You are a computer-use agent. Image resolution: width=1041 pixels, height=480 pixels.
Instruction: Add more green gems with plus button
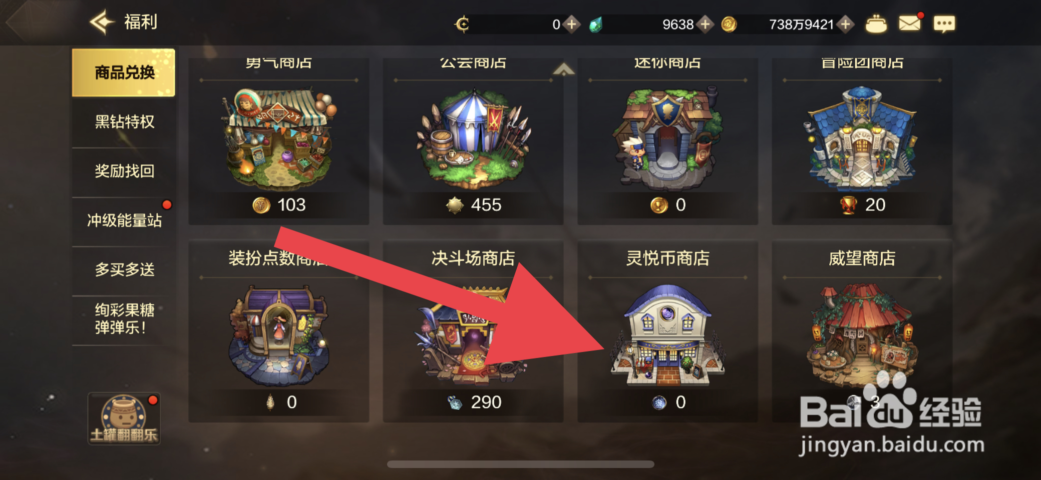coord(705,24)
